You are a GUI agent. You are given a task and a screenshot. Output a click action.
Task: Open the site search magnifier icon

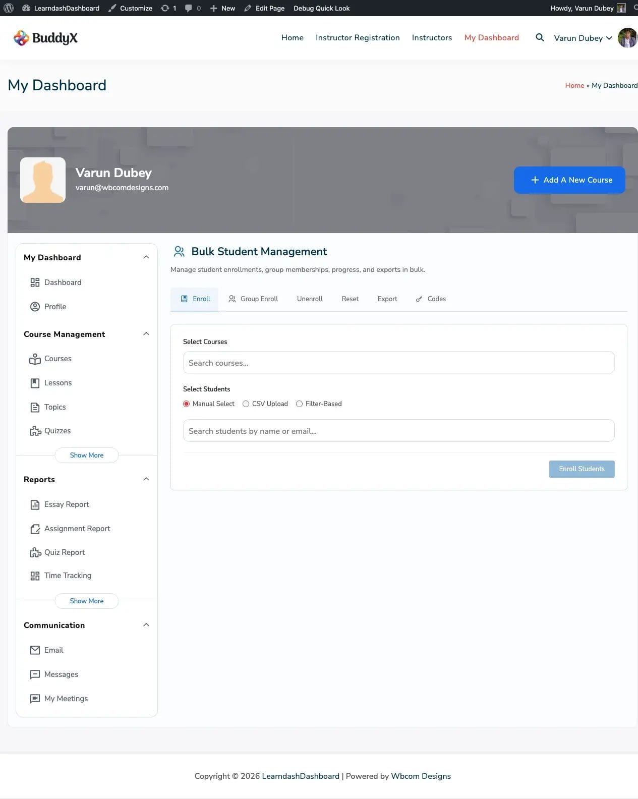click(540, 37)
